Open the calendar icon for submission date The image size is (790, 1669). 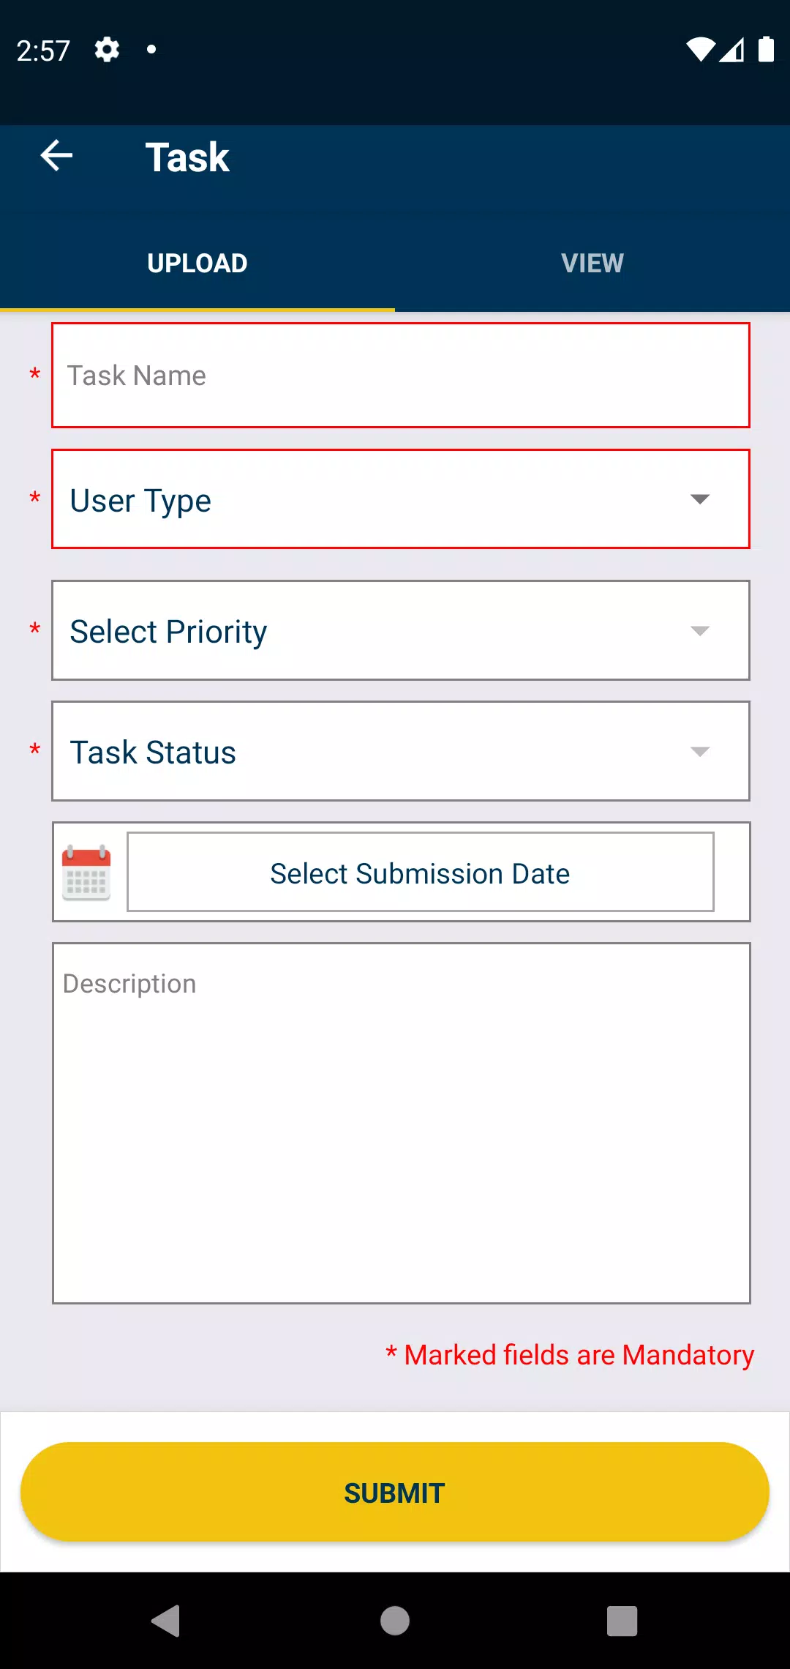pyautogui.click(x=86, y=873)
